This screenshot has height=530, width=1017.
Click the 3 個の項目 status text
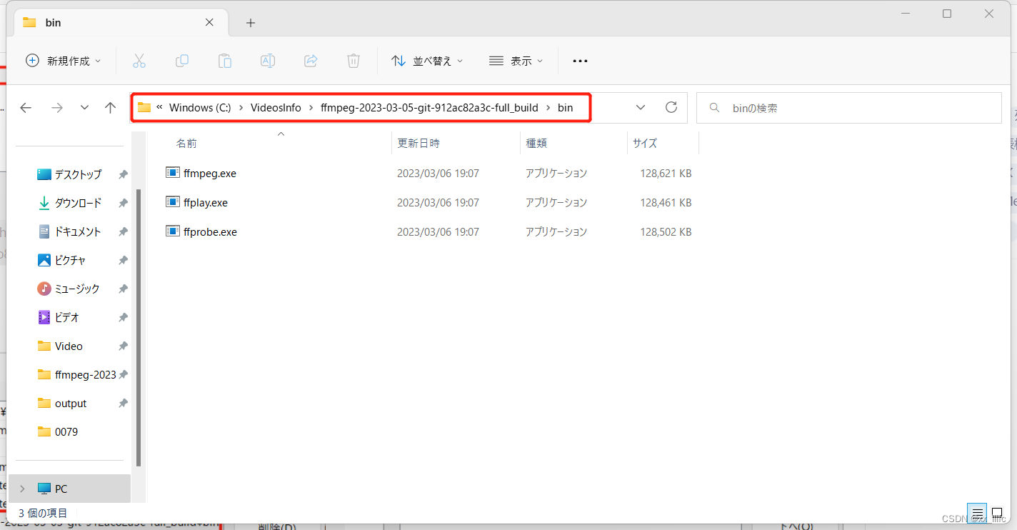43,512
